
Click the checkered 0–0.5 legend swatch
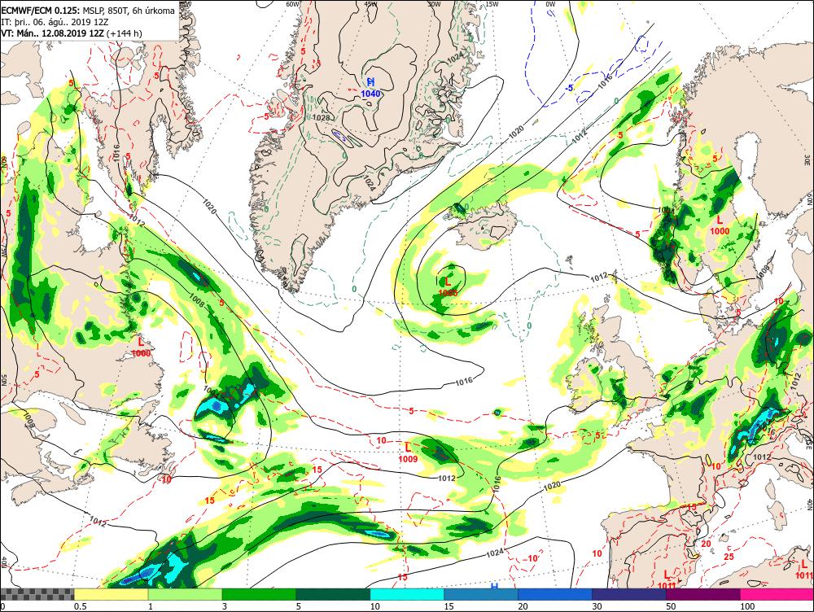[x=37, y=594]
